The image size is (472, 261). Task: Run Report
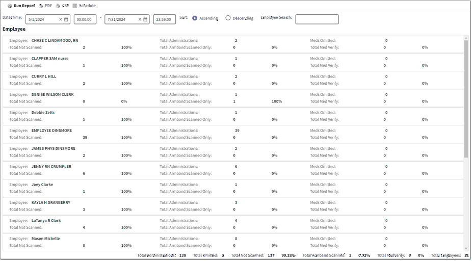click(x=24, y=6)
